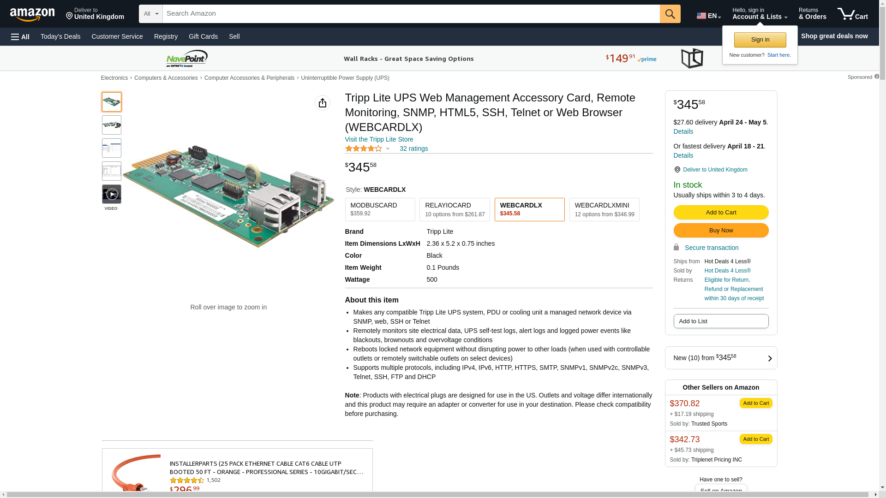Click the share icon on product image
The height and width of the screenshot is (498, 886).
click(322, 103)
